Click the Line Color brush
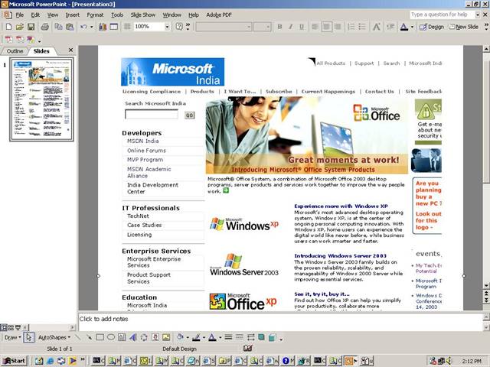Image resolution: width=490 pixels, height=367 pixels. tap(196, 337)
